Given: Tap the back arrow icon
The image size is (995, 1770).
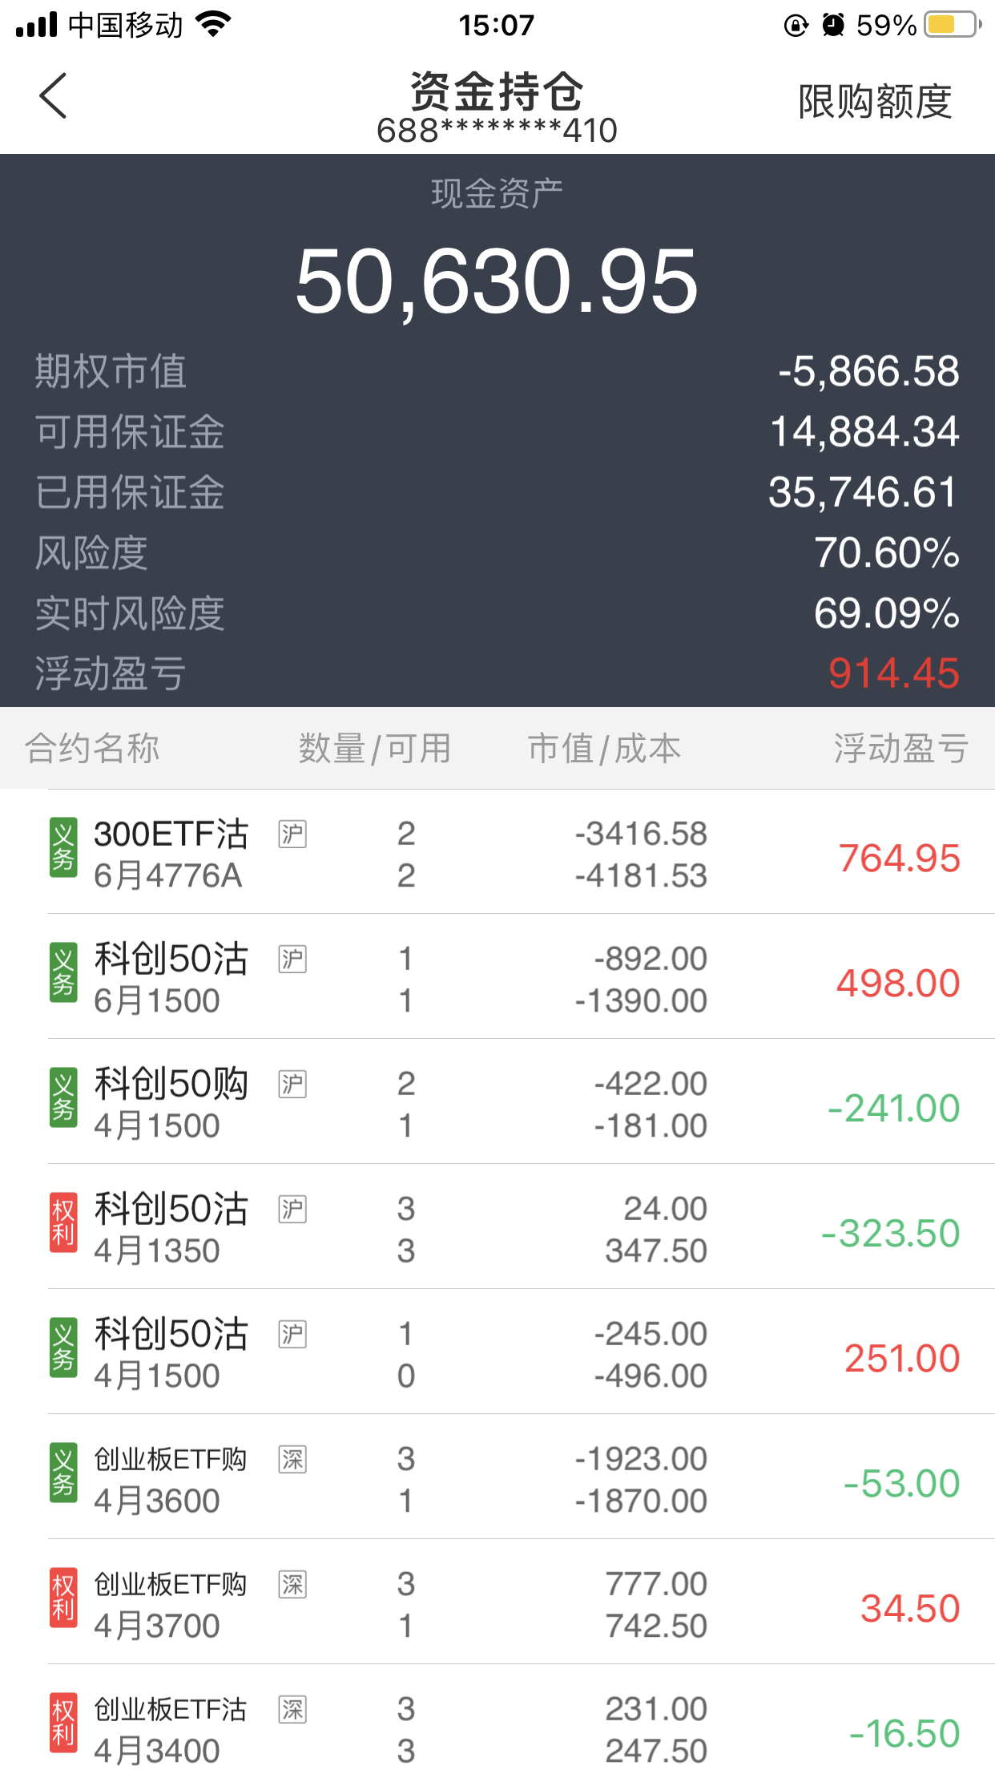Looking at the screenshot, I should [x=53, y=96].
